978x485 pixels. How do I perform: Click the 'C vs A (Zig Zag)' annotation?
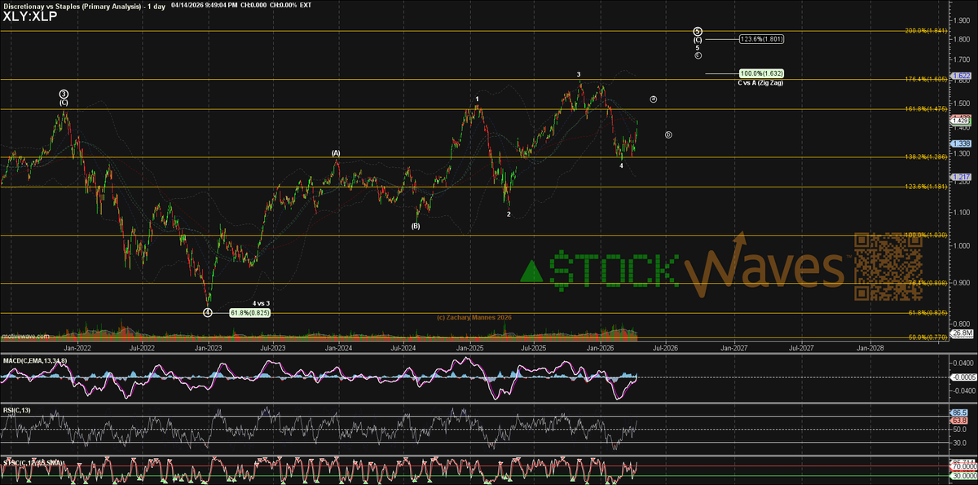(x=760, y=82)
